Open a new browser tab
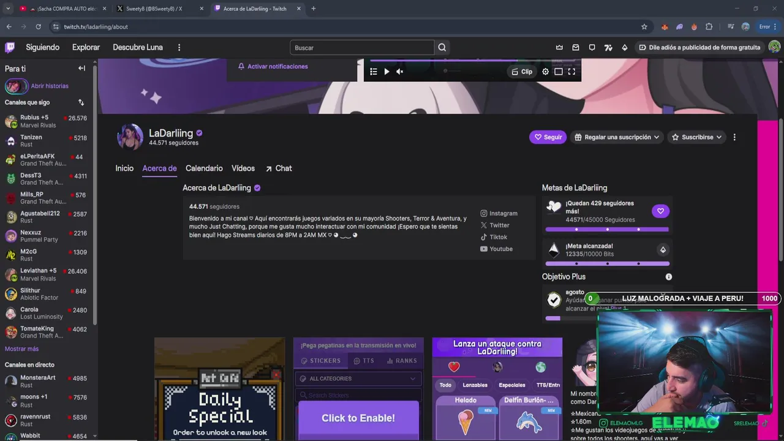The height and width of the screenshot is (441, 784). click(x=313, y=9)
